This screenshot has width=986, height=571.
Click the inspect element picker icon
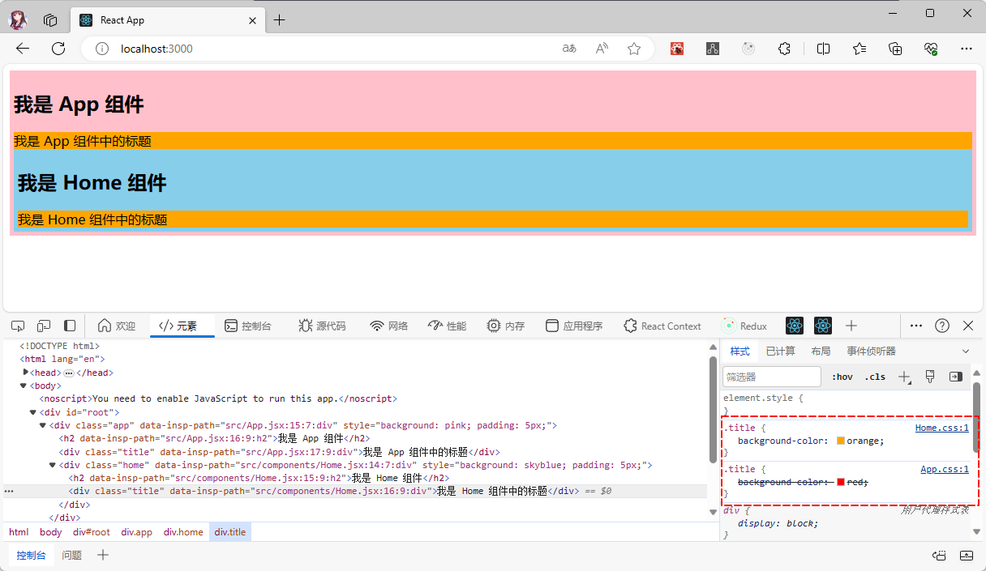pos(18,326)
